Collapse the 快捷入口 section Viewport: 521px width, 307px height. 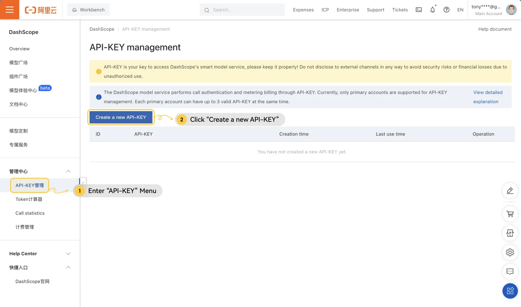pos(68,267)
